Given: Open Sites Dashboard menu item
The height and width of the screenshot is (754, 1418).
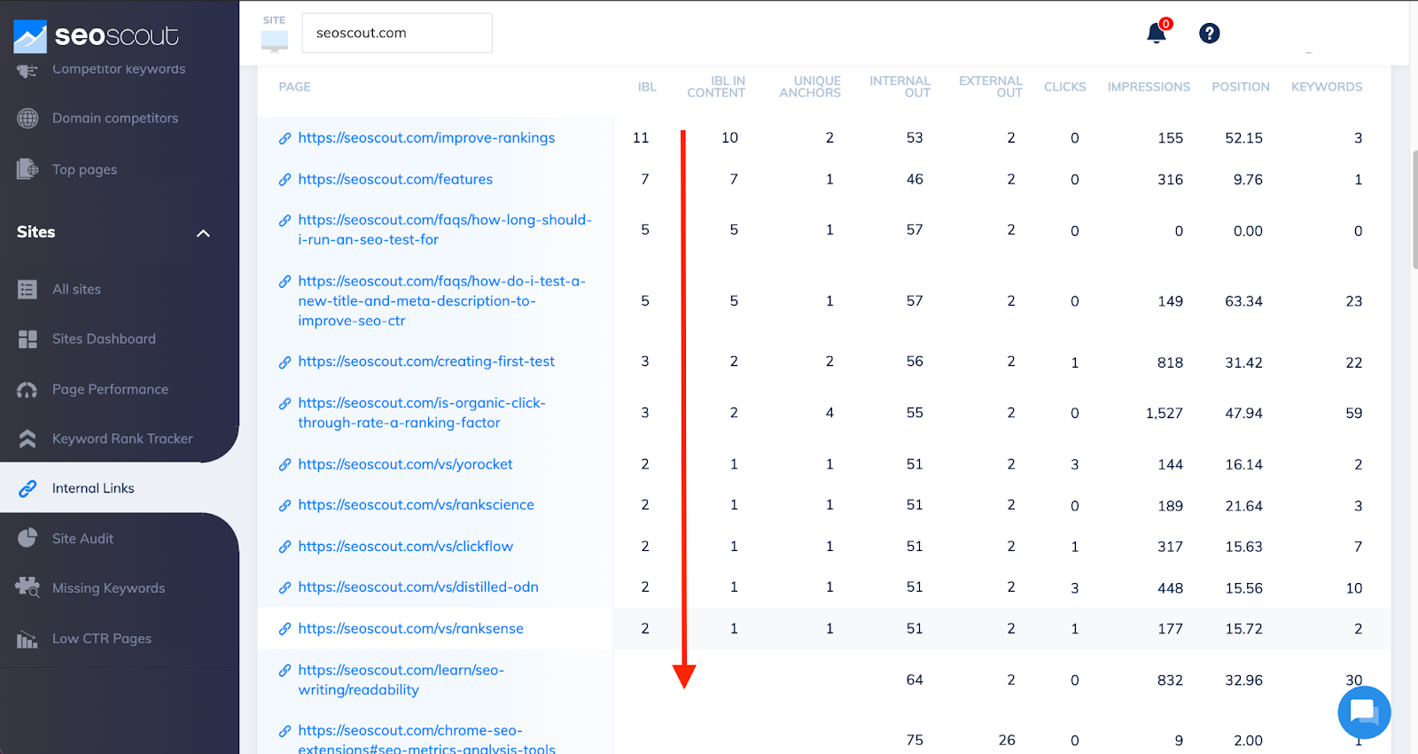Looking at the screenshot, I should coord(104,338).
